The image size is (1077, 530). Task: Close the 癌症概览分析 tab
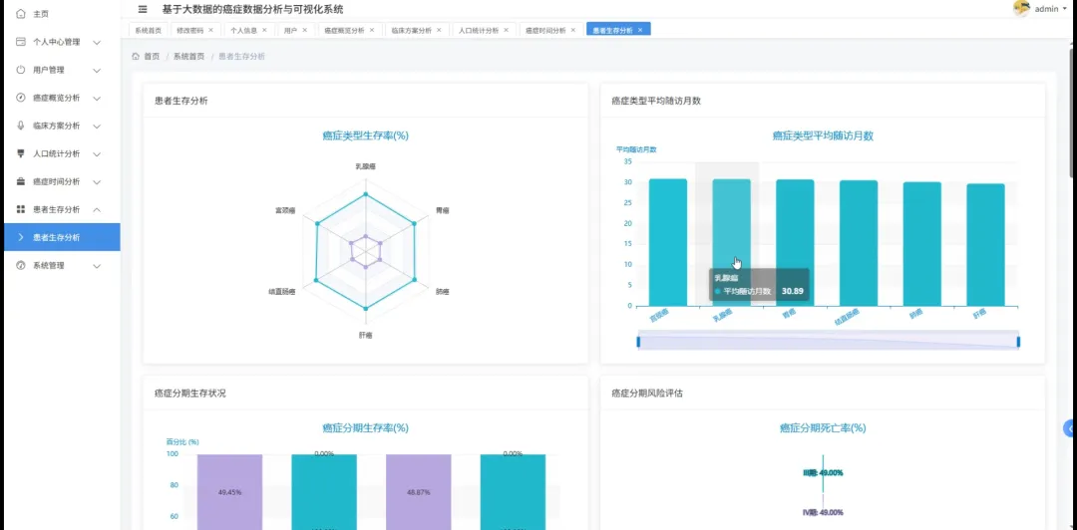[372, 30]
